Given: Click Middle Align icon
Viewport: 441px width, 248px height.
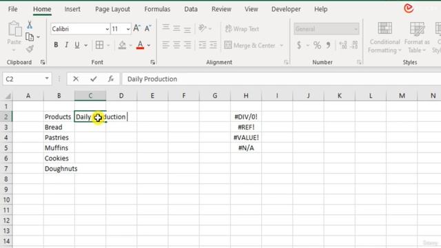Looking at the screenshot, I should pos(176,28).
